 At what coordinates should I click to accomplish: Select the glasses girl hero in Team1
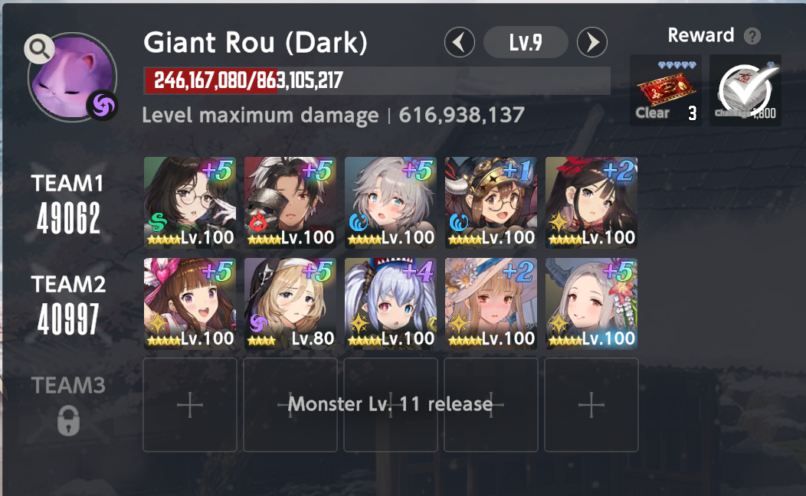click(190, 203)
